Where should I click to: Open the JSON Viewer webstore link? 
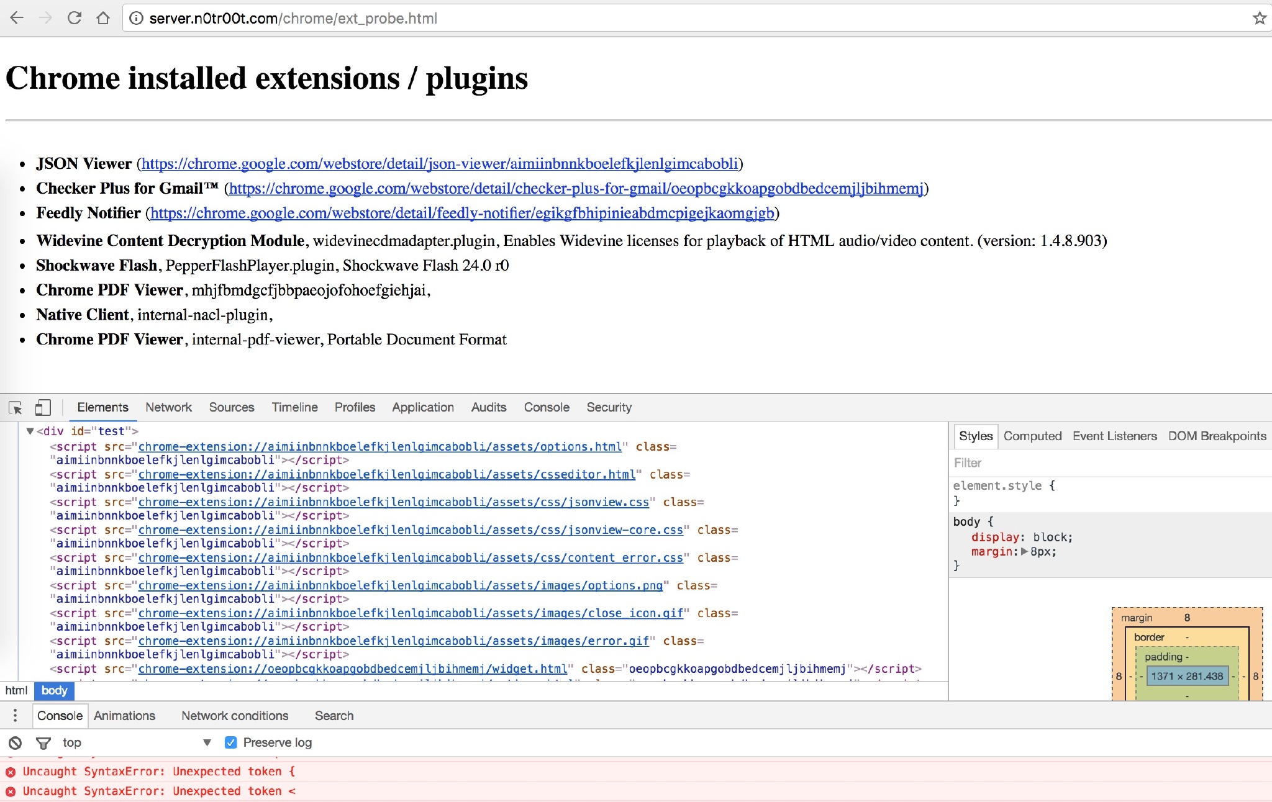click(x=440, y=164)
